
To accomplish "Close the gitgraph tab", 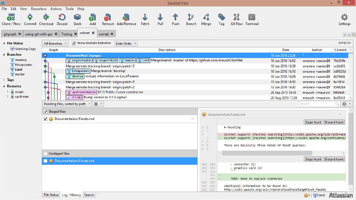I will click(x=20, y=34).
